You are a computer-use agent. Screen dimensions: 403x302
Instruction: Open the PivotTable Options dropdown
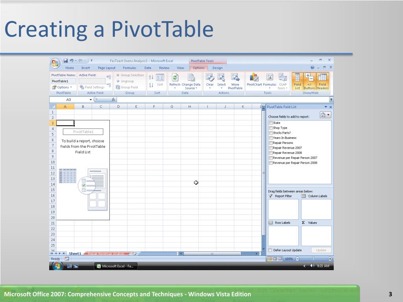pyautogui.click(x=62, y=87)
